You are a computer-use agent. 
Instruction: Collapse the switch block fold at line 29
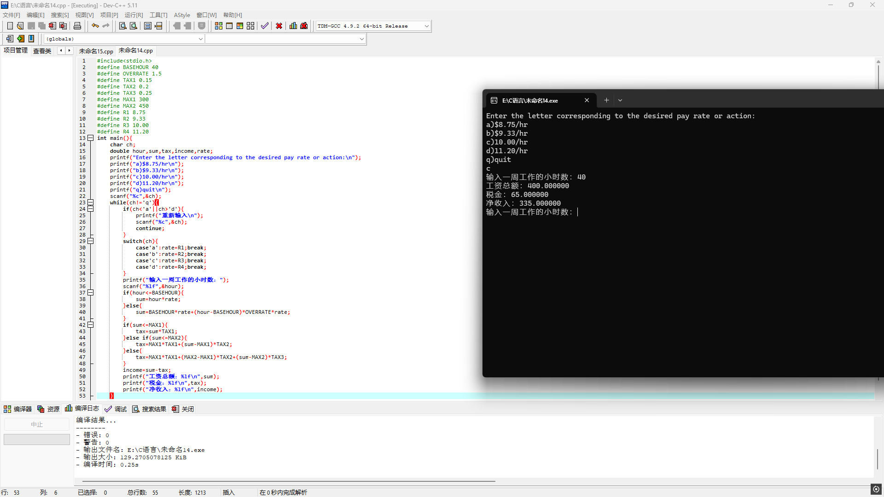pos(91,241)
